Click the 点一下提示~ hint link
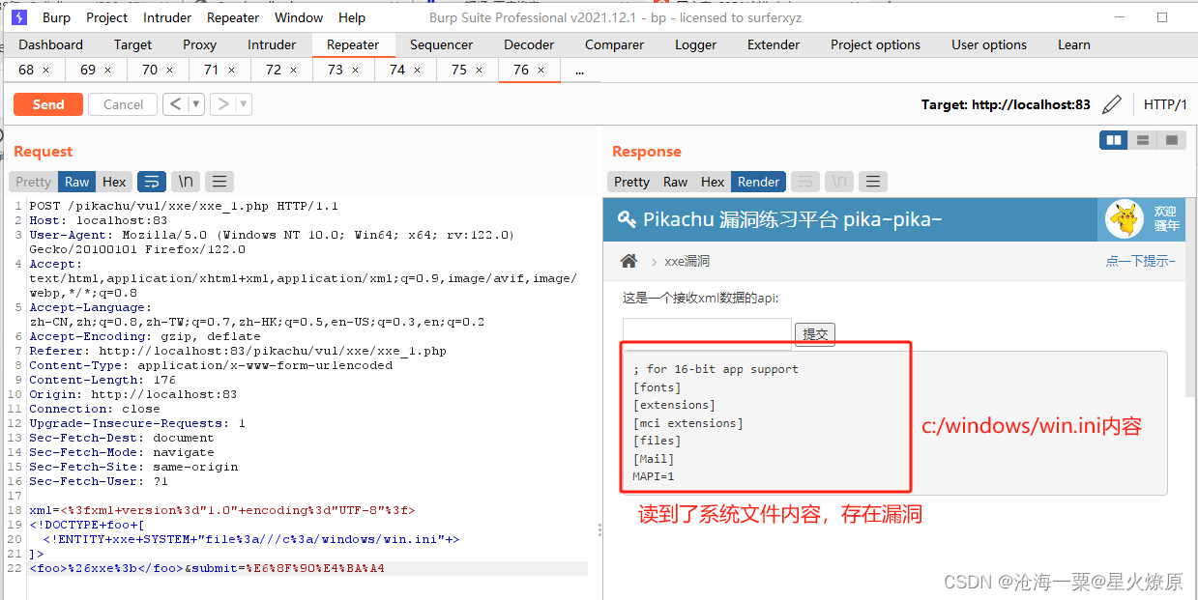This screenshot has height=600, width=1198. 1141,261
